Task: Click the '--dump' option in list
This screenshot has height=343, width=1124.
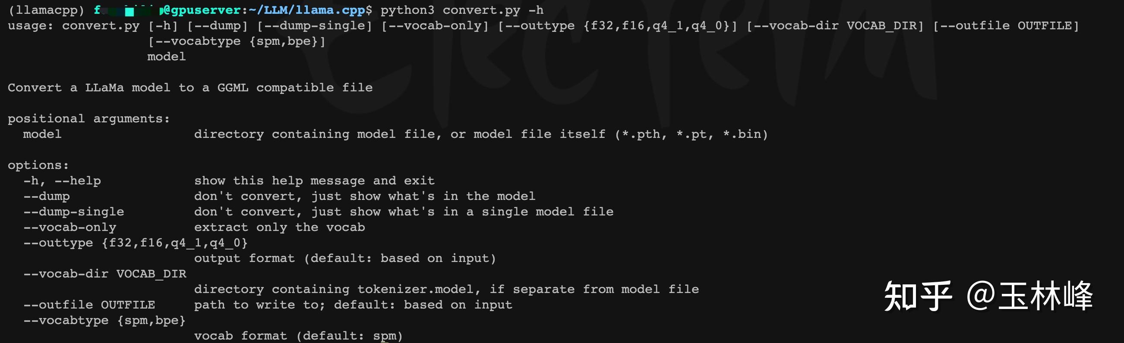Action: pos(46,196)
